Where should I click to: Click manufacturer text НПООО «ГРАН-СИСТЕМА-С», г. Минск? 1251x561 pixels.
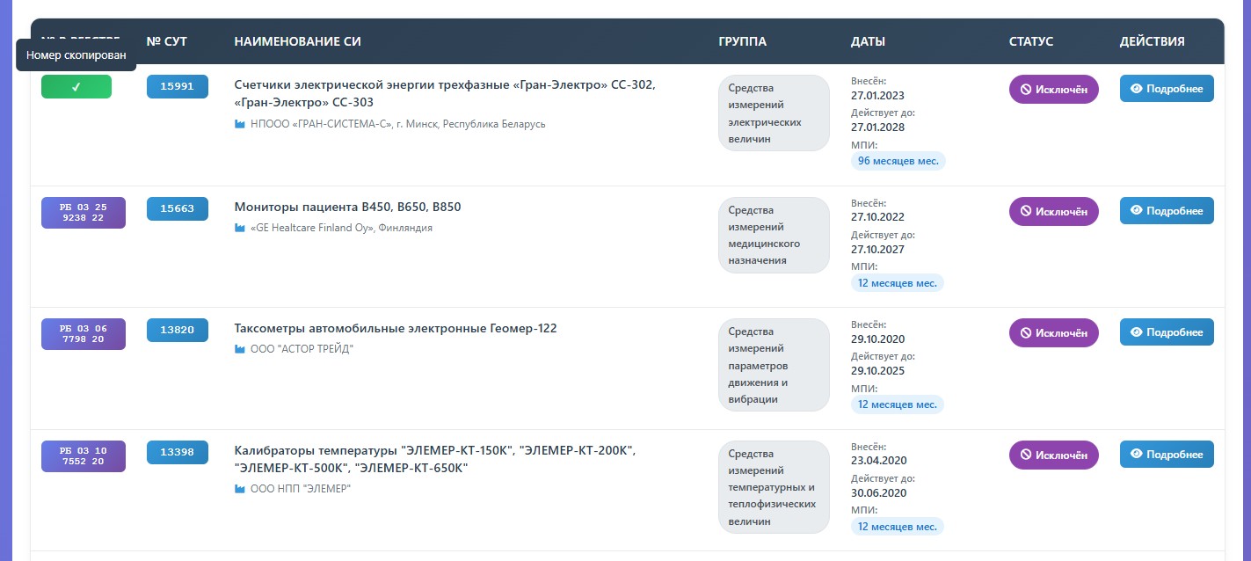click(398, 124)
